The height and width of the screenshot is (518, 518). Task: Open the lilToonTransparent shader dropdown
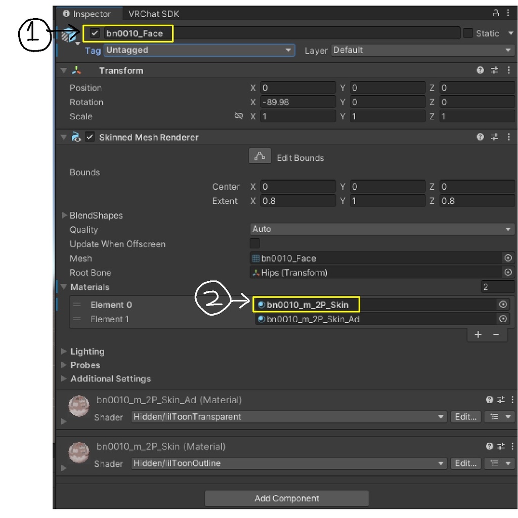click(x=289, y=417)
